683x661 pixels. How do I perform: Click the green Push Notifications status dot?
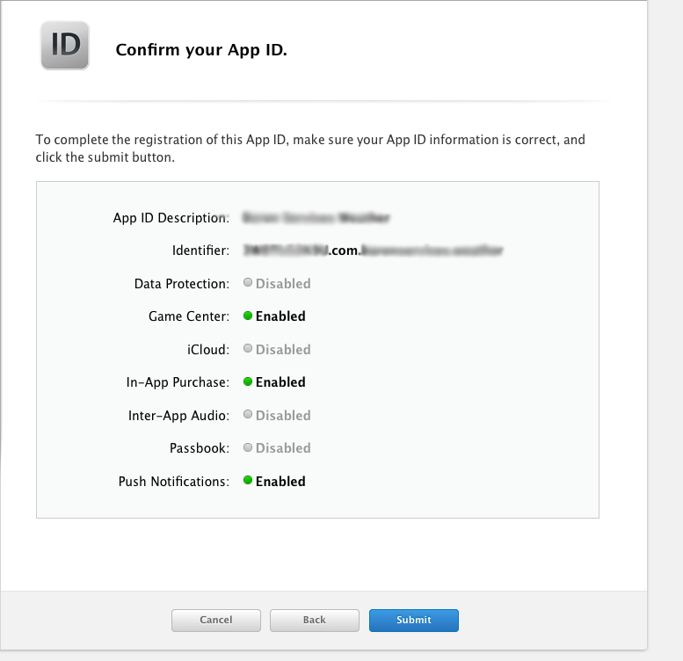[x=248, y=481]
